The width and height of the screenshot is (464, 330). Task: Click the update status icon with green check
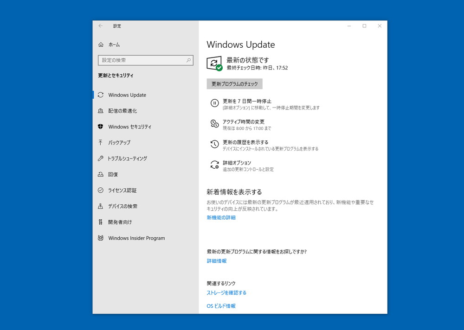coord(214,63)
